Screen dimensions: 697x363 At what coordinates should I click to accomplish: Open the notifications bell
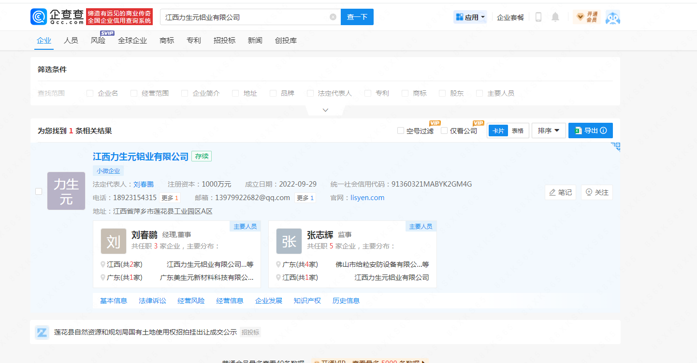[555, 17]
